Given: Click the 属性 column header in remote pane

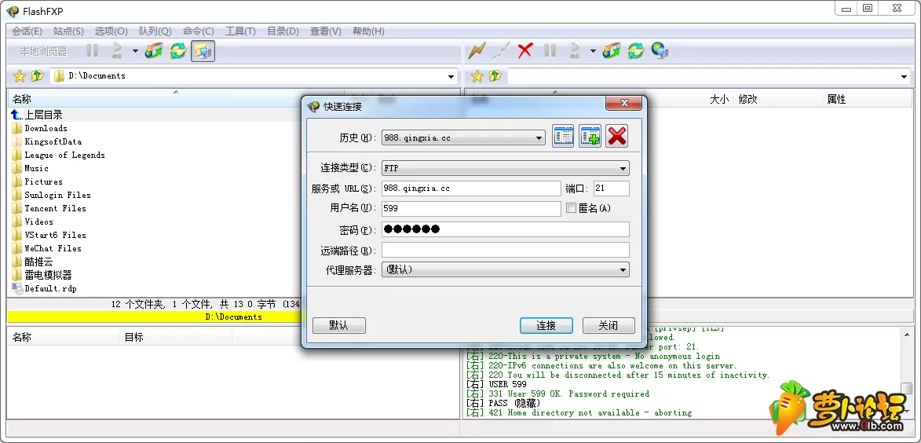Looking at the screenshot, I should coord(836,100).
